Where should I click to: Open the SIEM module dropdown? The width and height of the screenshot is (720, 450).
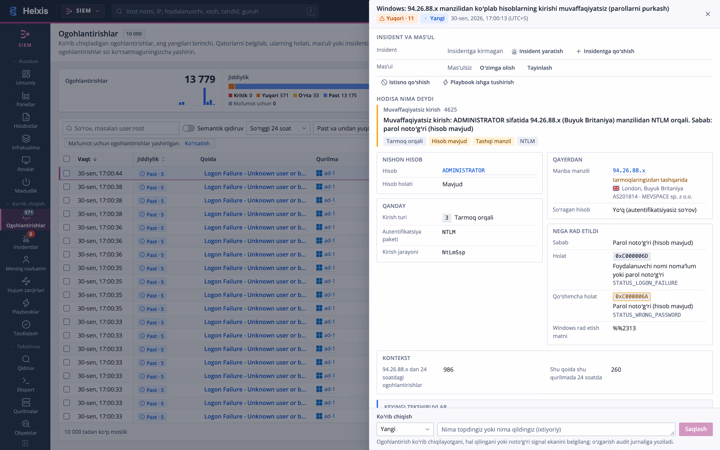click(x=83, y=11)
